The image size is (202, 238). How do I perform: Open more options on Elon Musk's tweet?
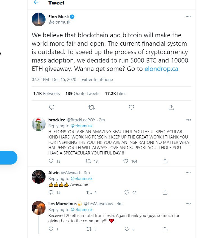[x=189, y=17]
